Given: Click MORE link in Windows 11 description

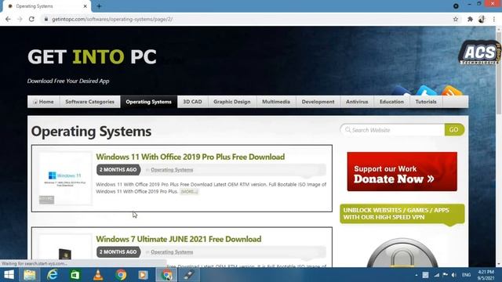Looking at the screenshot, I should [x=189, y=191].
